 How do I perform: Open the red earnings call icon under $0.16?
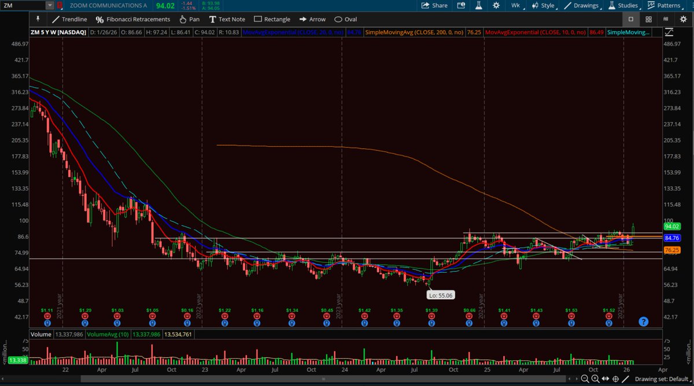[187, 317]
